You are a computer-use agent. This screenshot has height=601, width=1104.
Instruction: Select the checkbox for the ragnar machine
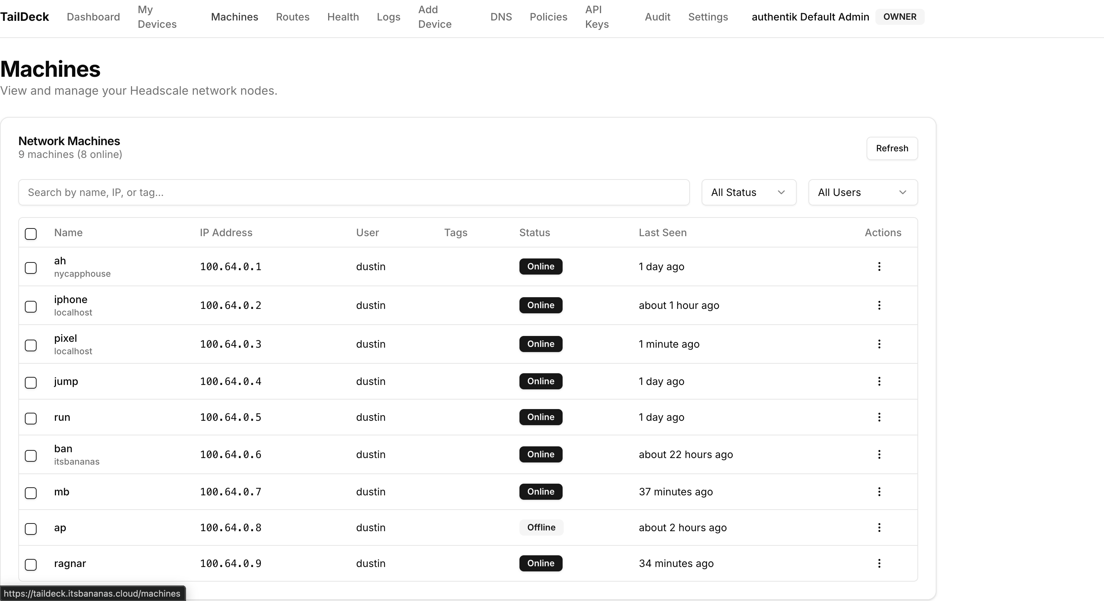[x=31, y=565]
